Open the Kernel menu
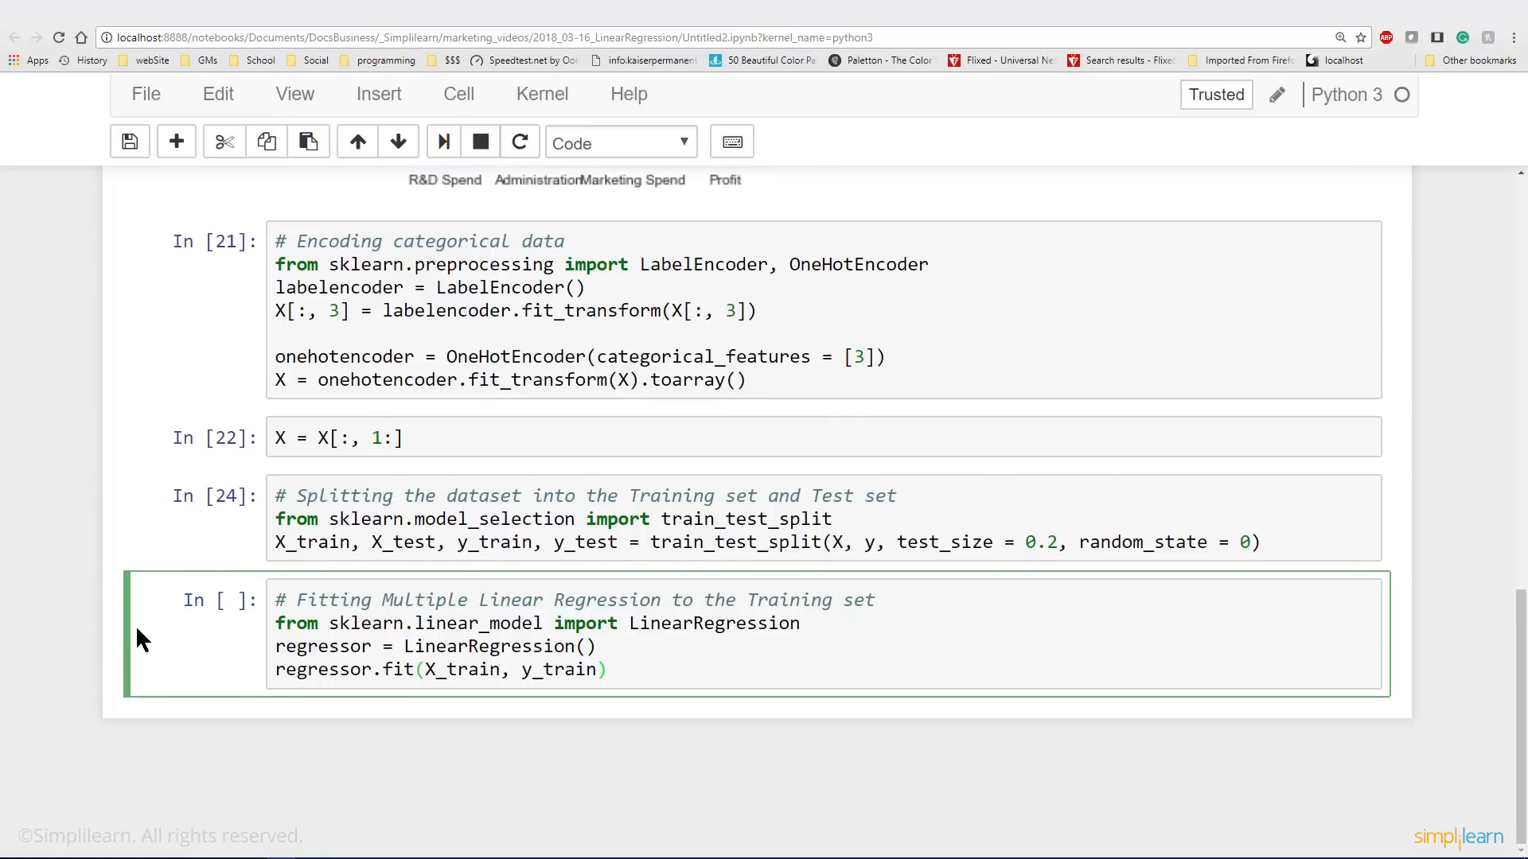The image size is (1528, 859). (542, 94)
